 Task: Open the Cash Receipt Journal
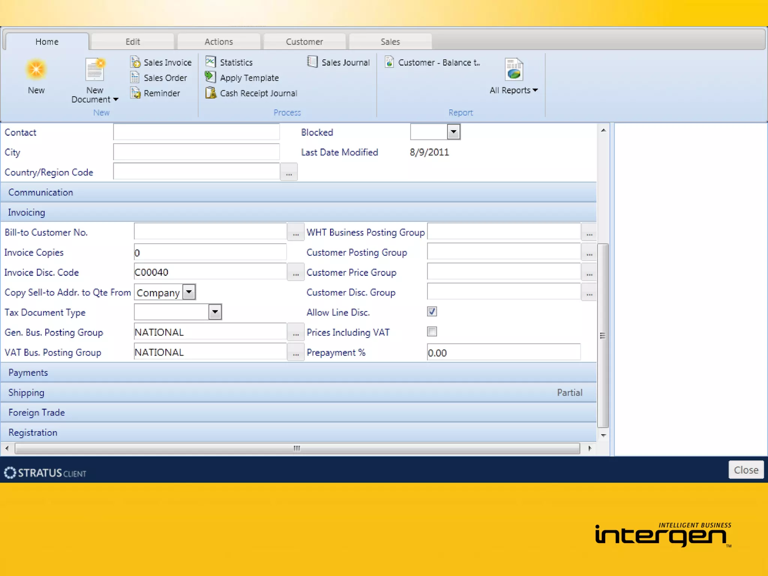click(x=251, y=93)
